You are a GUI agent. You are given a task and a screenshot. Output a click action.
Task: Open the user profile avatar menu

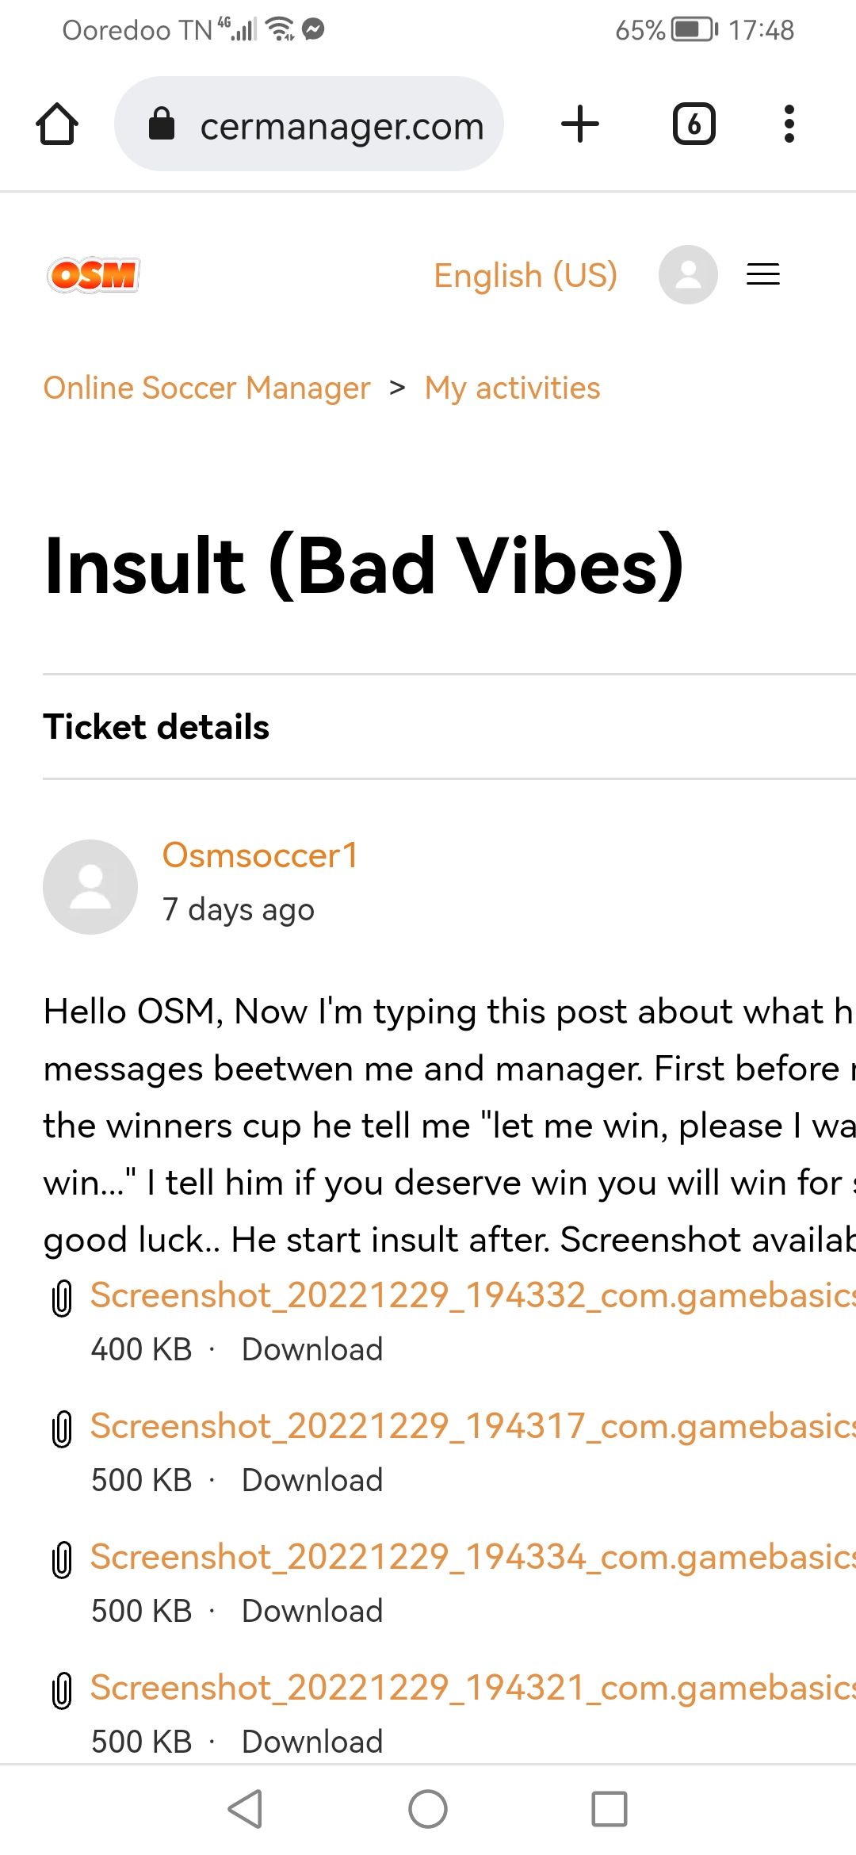[688, 274]
